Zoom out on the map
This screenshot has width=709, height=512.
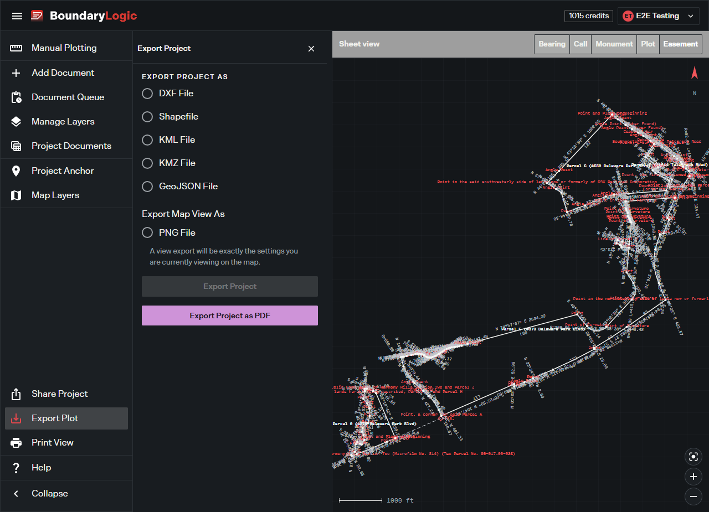click(693, 497)
